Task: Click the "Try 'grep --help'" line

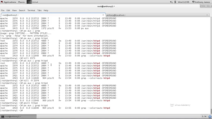Action: (x=24, y=36)
